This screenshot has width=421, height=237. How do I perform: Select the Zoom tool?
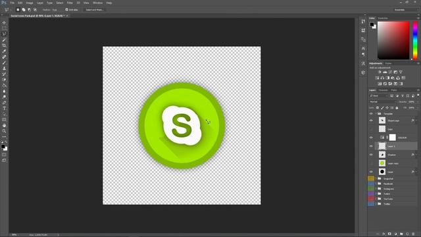(x=4, y=131)
